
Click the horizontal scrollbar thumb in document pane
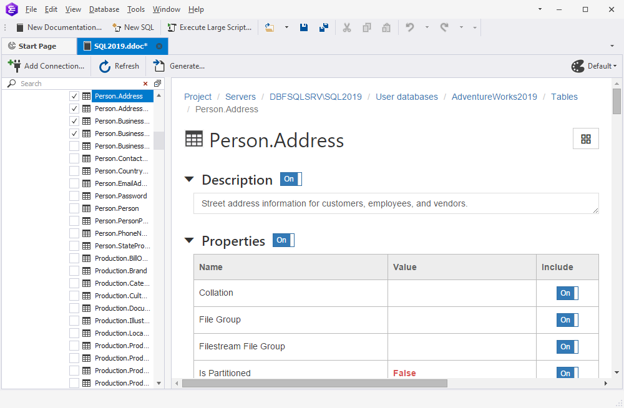click(x=314, y=383)
